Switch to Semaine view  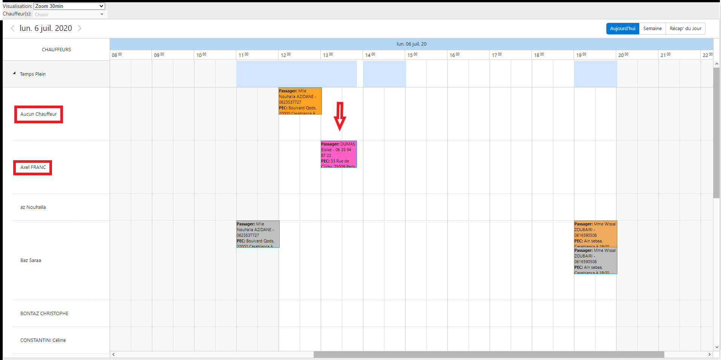click(x=652, y=29)
